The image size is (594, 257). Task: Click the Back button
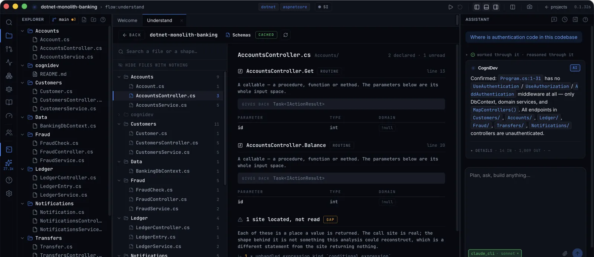[132, 35]
